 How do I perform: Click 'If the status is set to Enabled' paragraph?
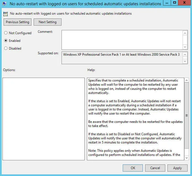134,107
